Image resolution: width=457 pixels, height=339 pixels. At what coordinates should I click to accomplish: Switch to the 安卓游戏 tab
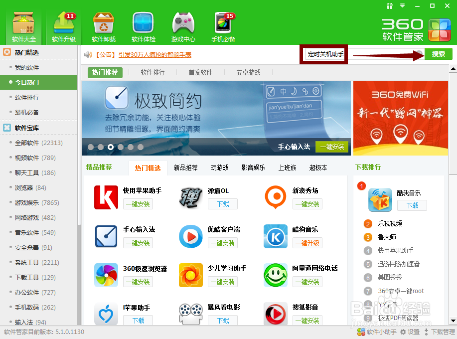[x=248, y=72]
